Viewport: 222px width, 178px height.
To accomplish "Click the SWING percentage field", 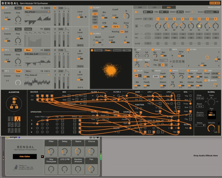I will click(180, 12).
